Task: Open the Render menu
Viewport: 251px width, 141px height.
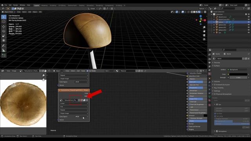Action: coord(16,5)
